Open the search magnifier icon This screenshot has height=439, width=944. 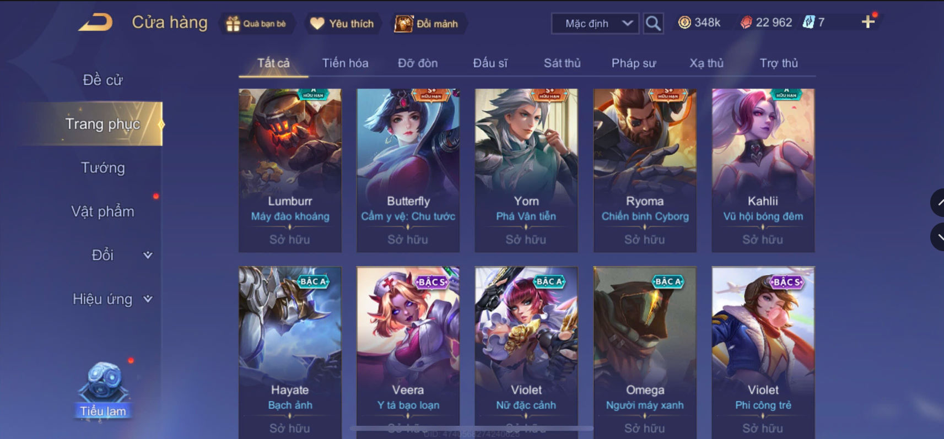[x=653, y=23]
